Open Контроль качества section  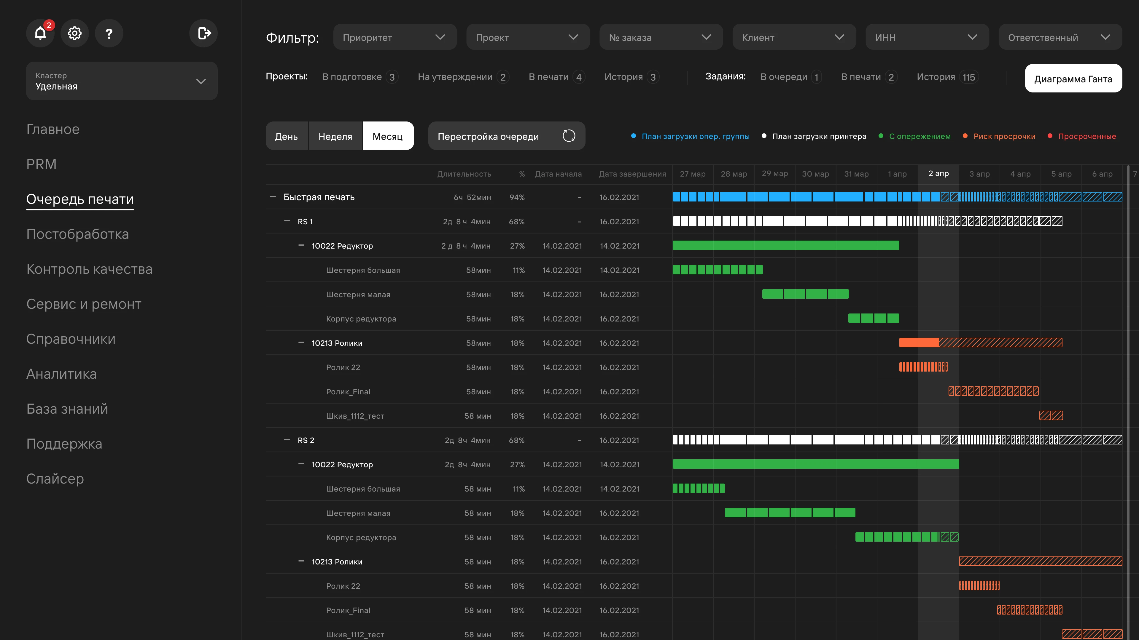click(89, 269)
